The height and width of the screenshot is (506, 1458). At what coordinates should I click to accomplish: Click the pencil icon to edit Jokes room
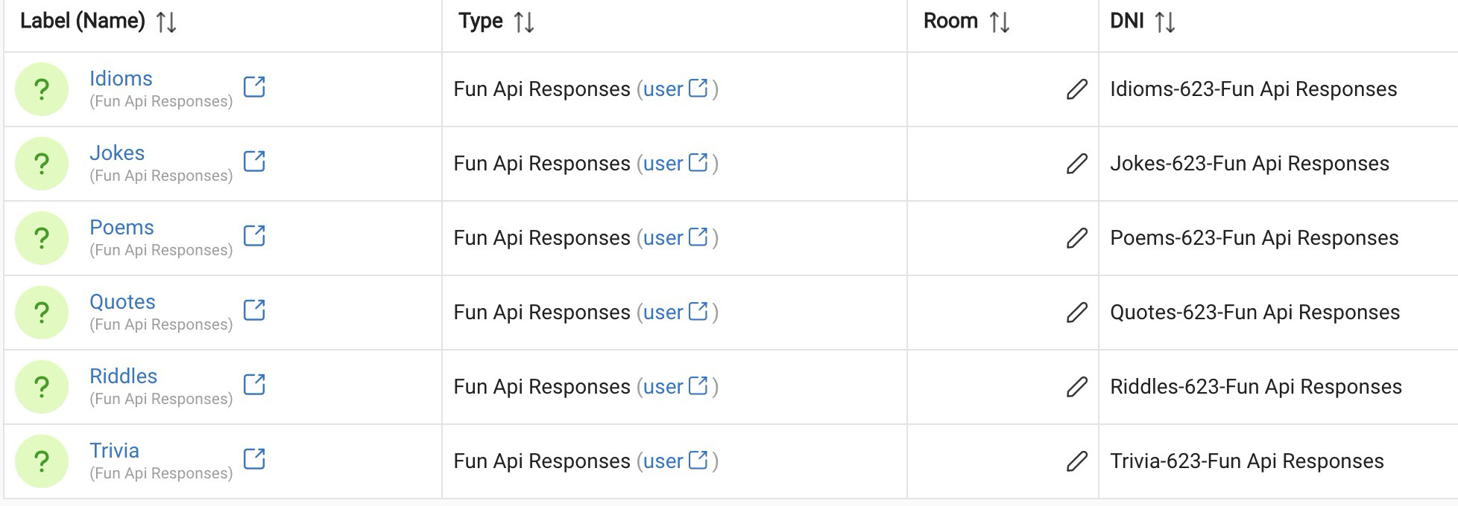coord(1076,164)
